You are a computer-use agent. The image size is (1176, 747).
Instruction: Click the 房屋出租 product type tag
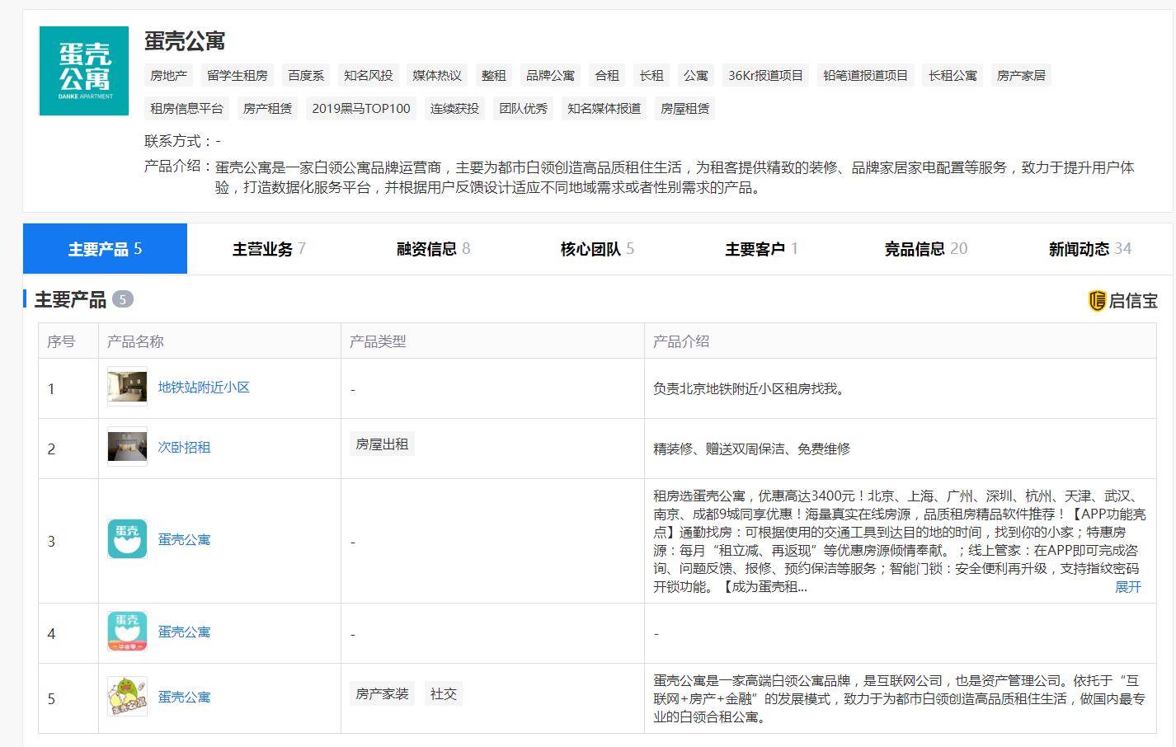click(x=382, y=444)
